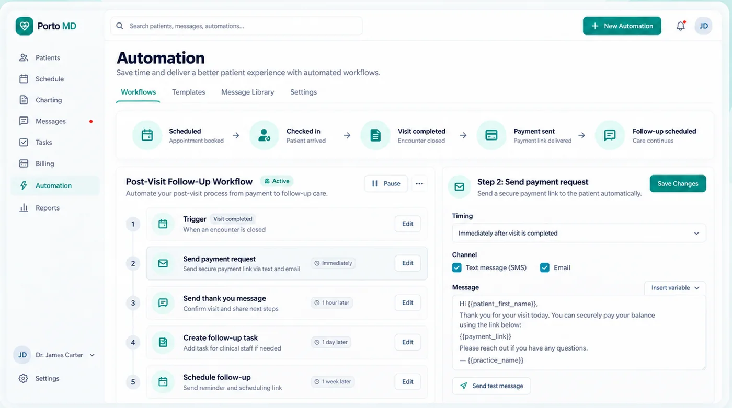Open the Insert variable dropdown
The width and height of the screenshot is (732, 408).
675,288
